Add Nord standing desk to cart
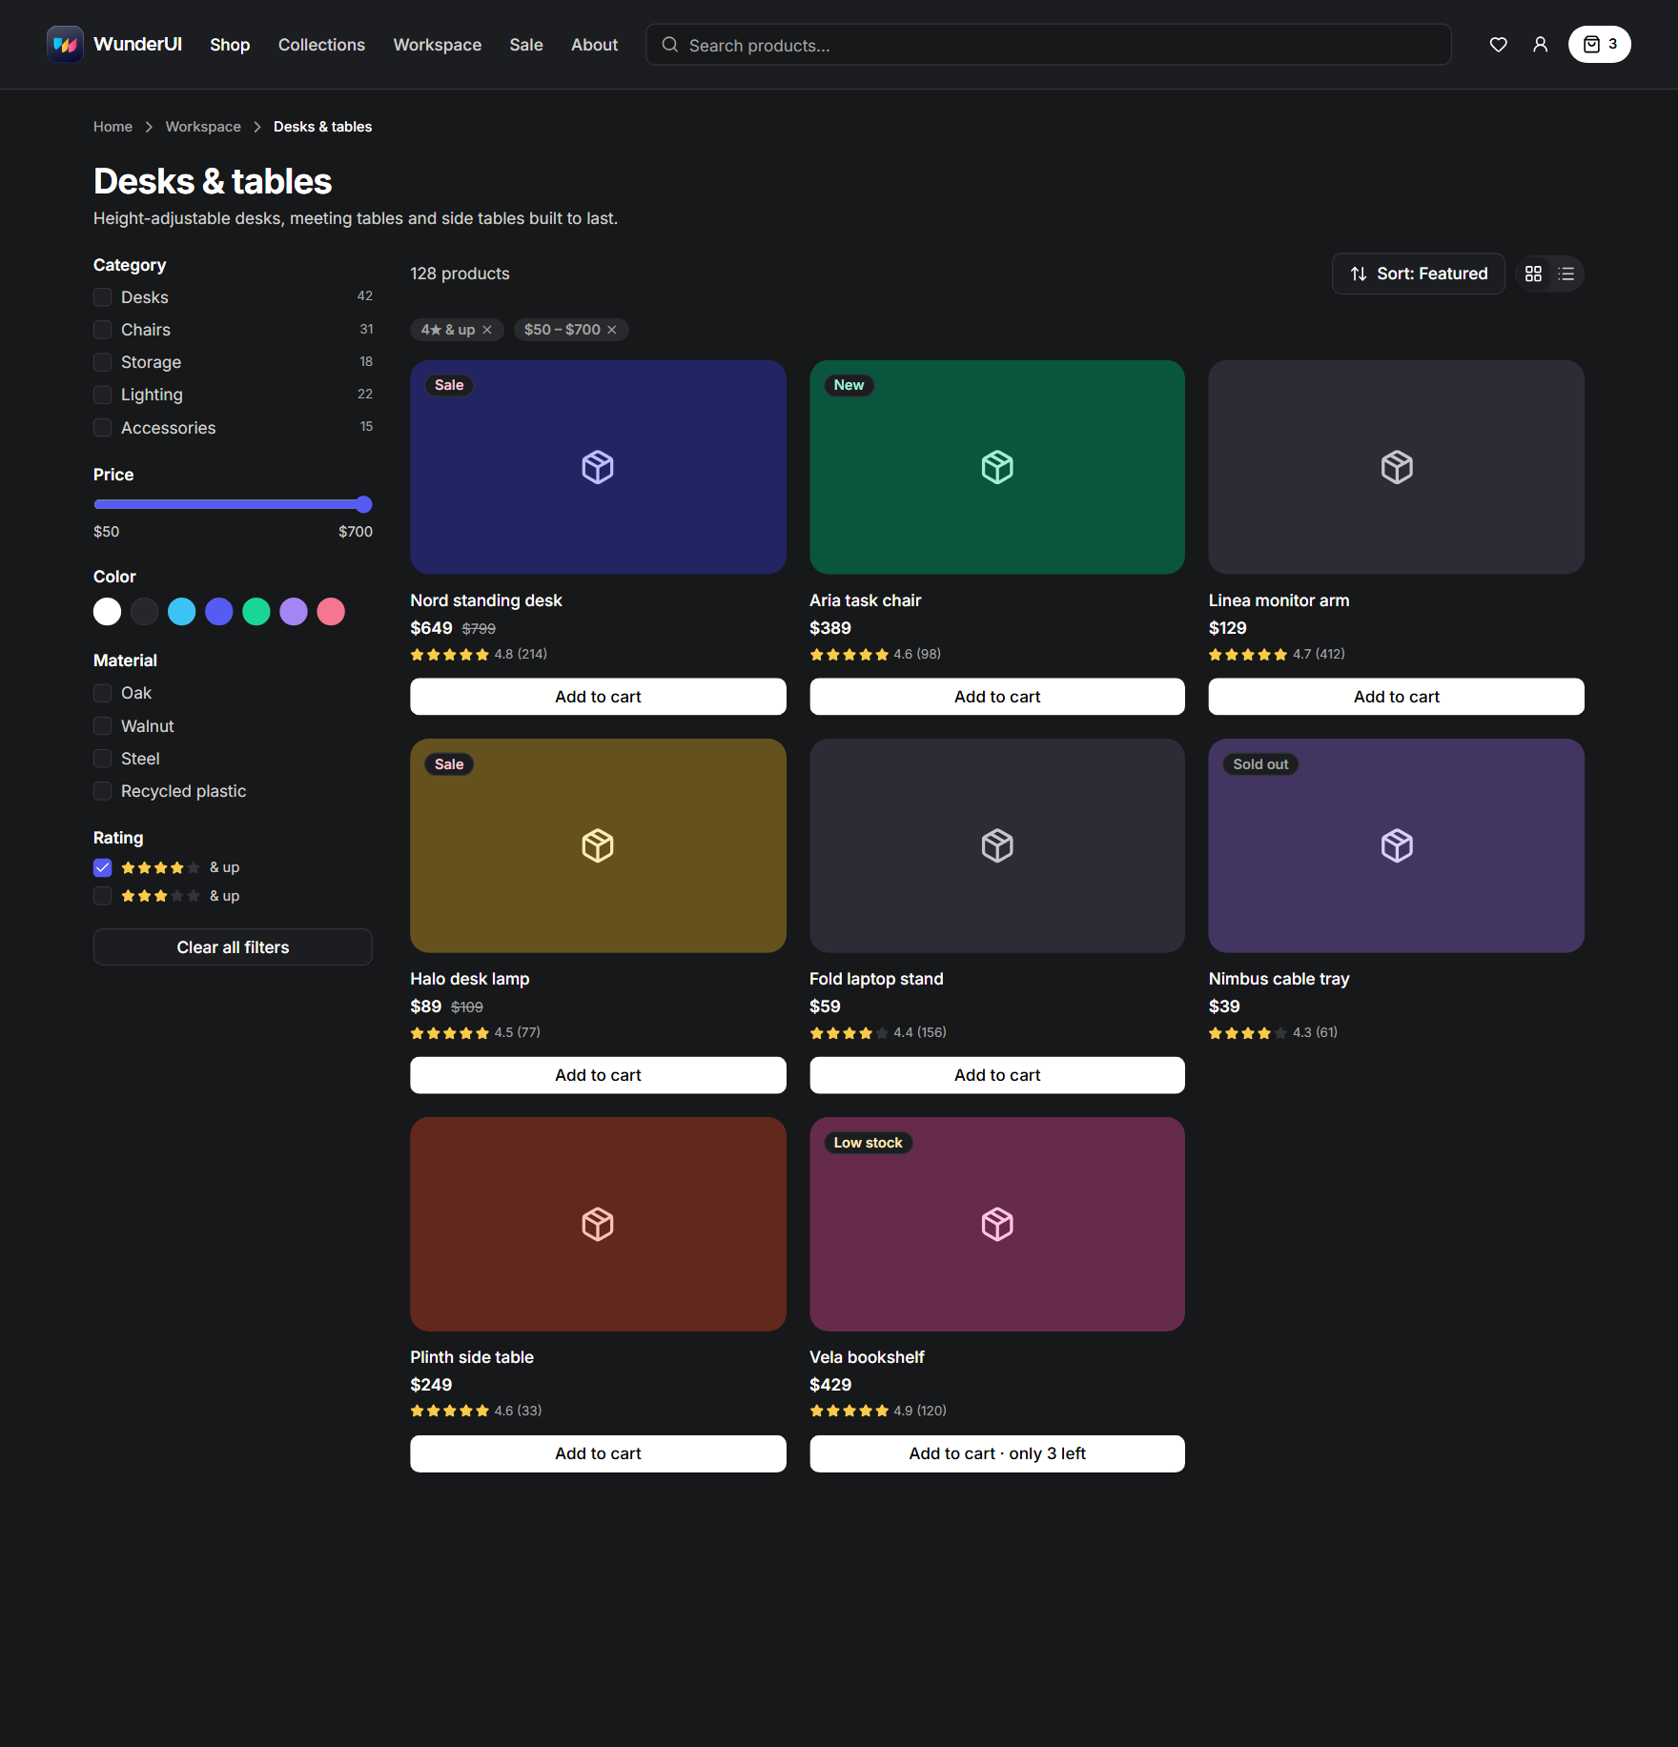This screenshot has width=1678, height=1747. 598,697
